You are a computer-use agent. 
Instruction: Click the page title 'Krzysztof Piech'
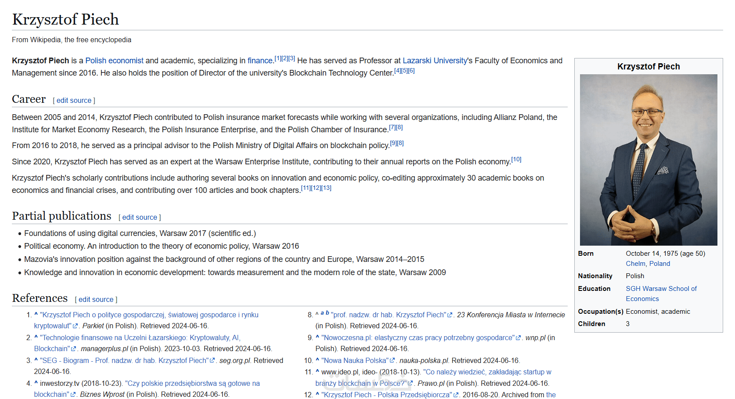65,19
